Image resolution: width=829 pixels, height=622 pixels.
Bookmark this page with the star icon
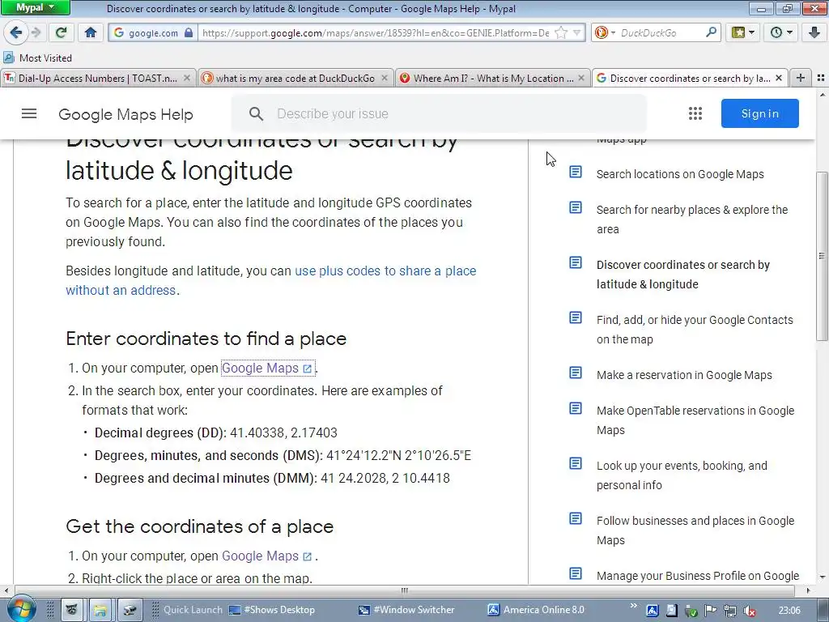[561, 32]
